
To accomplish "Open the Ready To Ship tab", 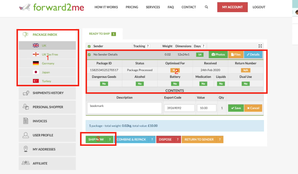I will pos(102,34).
